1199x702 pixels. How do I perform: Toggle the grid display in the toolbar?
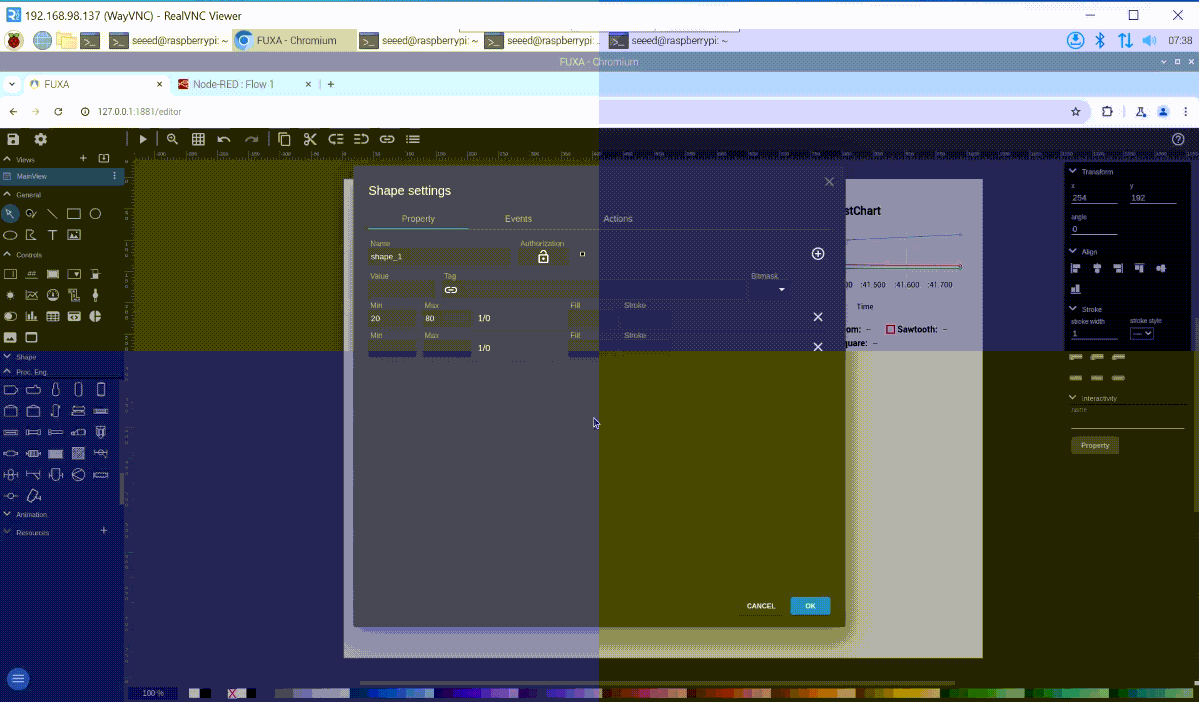198,139
